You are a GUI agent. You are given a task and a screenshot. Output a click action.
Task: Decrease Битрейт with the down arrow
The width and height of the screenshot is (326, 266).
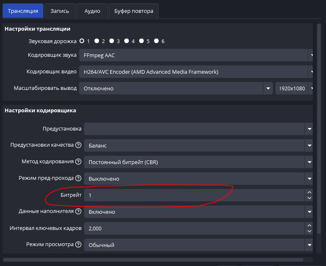pyautogui.click(x=309, y=198)
